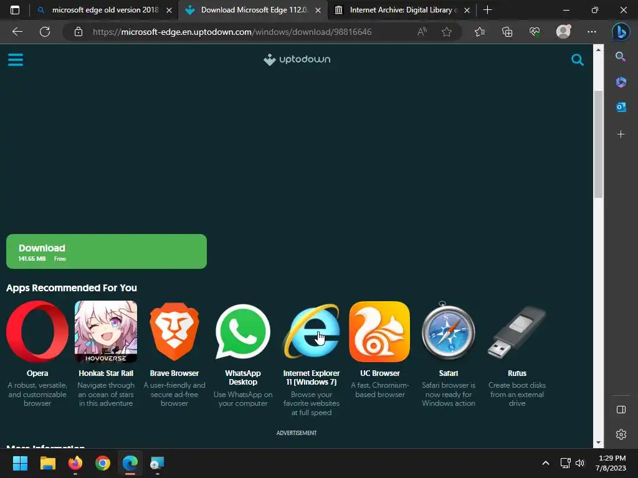Open Settings and more ellipsis menu
638x478 pixels.
pyautogui.click(x=592, y=32)
